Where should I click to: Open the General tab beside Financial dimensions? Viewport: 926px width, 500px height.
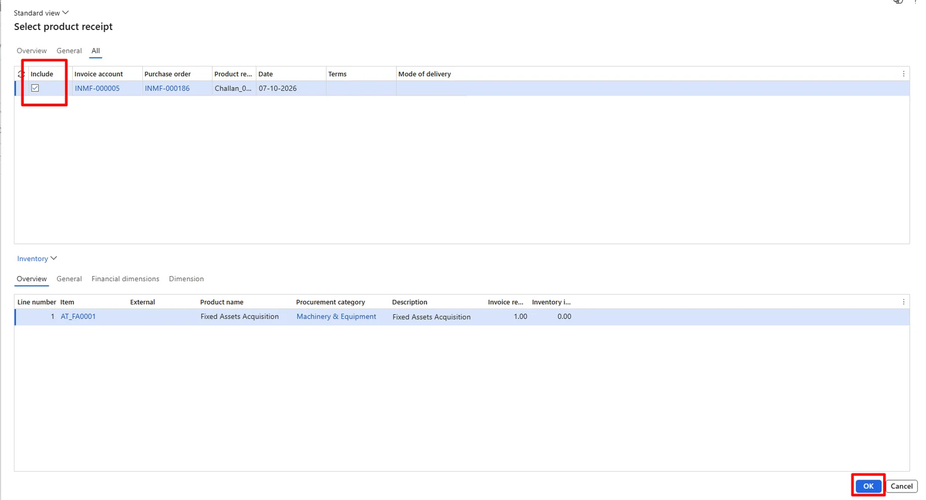coord(69,279)
